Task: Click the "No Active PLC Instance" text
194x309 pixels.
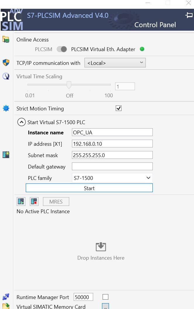Action: click(43, 211)
